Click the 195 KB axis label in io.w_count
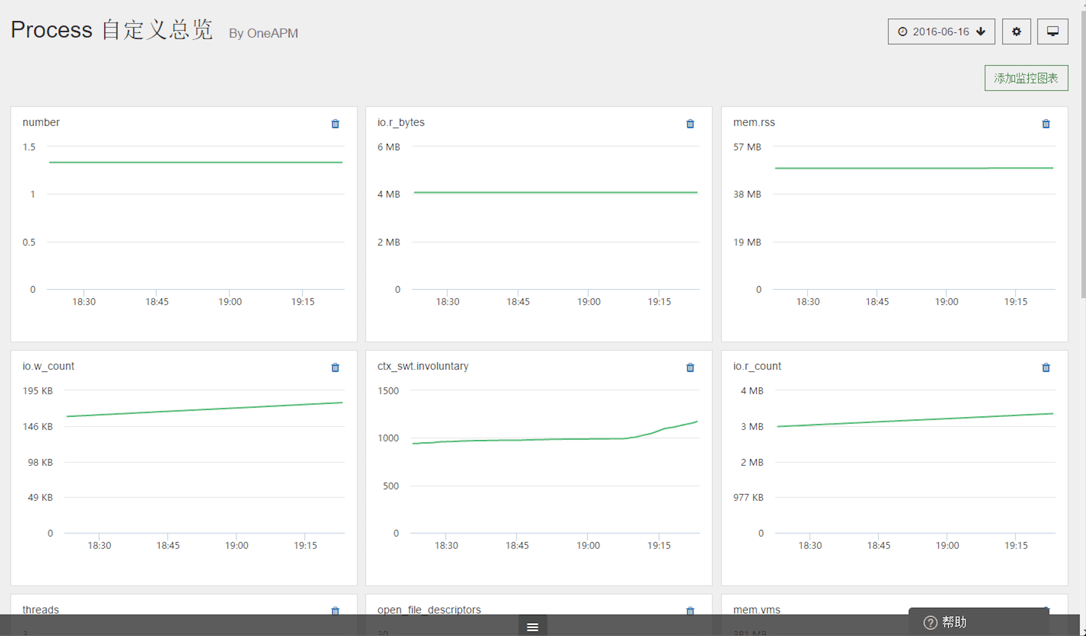 tap(38, 391)
